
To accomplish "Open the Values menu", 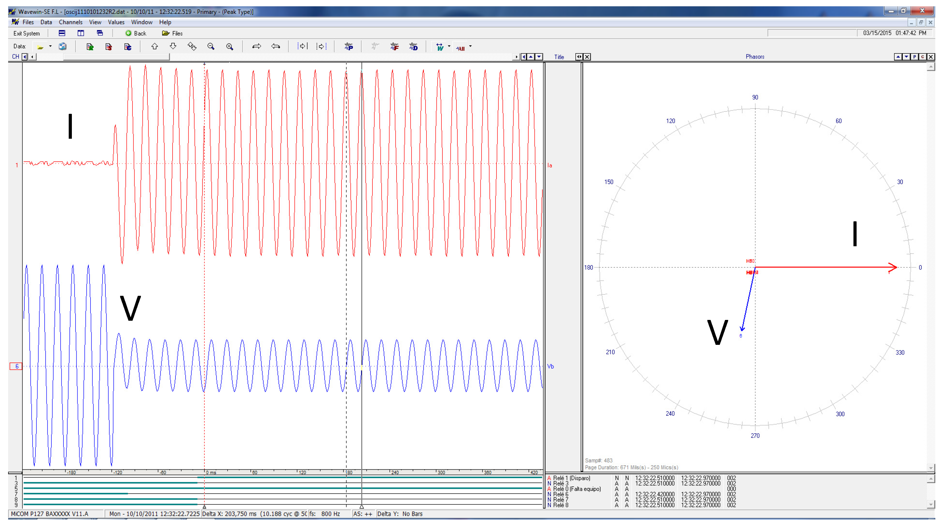I will click(116, 22).
